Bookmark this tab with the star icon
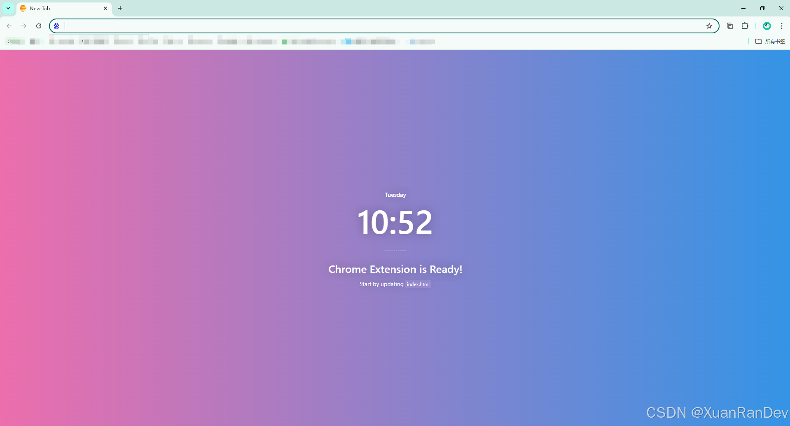790x426 pixels. pos(709,26)
